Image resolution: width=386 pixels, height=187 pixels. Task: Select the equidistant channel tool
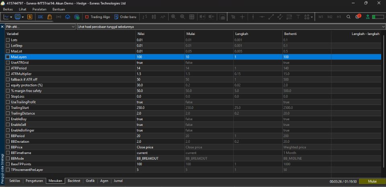pyautogui.click(x=280, y=17)
